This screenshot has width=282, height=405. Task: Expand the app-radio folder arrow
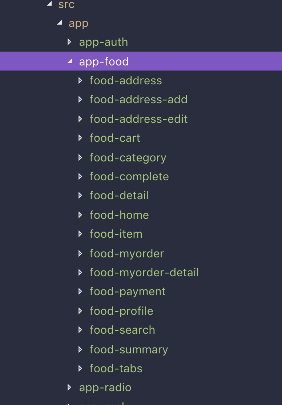click(x=69, y=387)
